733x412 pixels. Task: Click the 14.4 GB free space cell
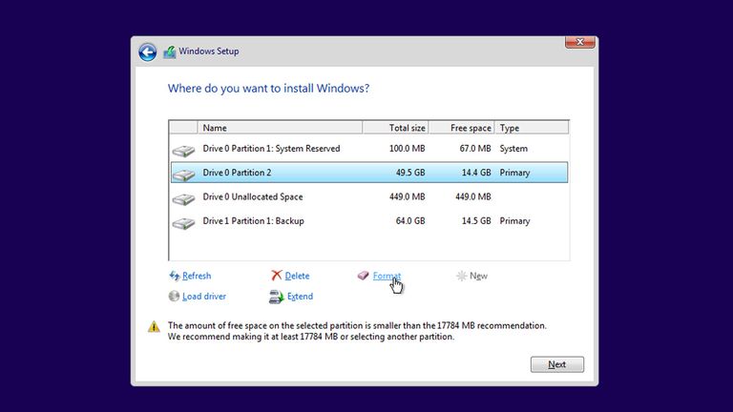coord(476,173)
